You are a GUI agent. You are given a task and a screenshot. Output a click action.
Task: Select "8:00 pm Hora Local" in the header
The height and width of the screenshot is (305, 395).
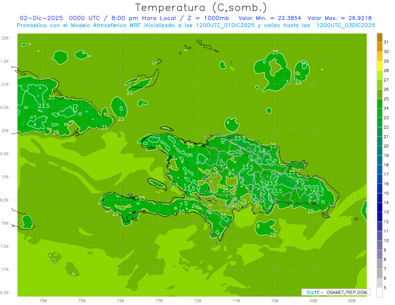tap(144, 18)
